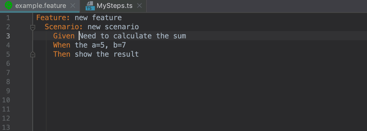This screenshot has width=367, height=131.
Task: Click the Given keyword on line 3
Action: click(64, 36)
